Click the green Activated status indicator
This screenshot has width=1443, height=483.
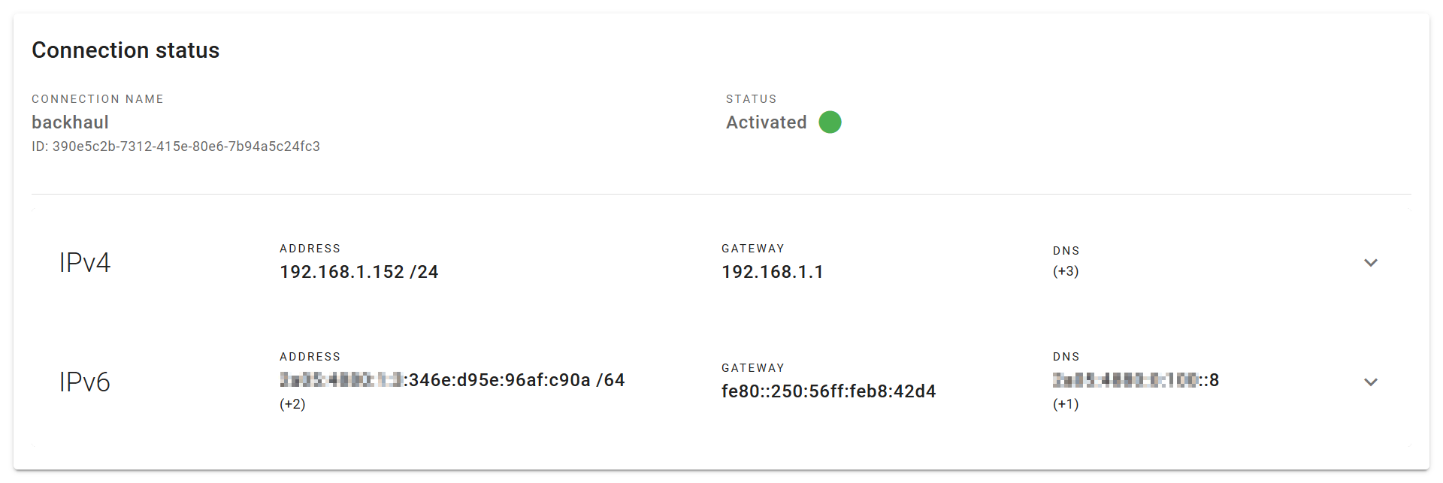click(830, 122)
